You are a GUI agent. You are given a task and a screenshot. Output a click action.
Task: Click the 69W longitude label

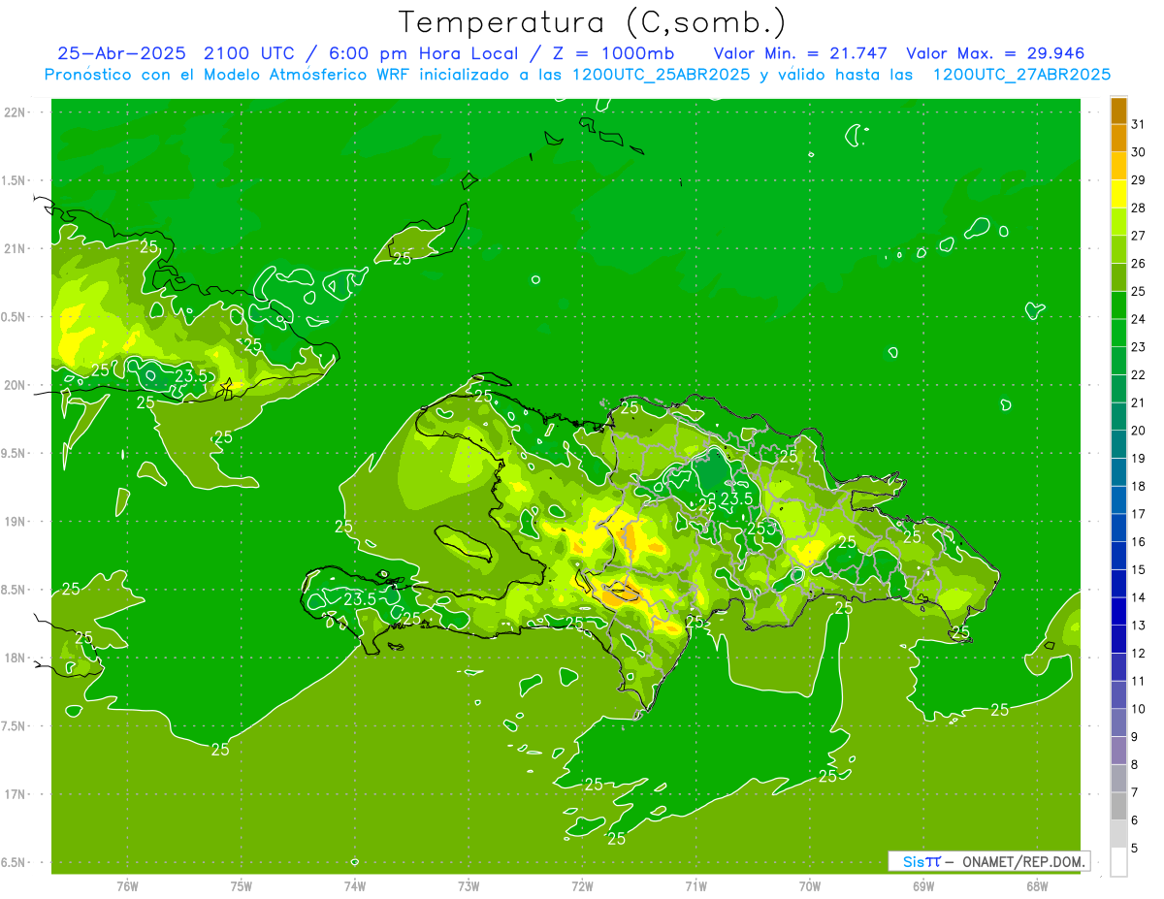pyautogui.click(x=922, y=885)
